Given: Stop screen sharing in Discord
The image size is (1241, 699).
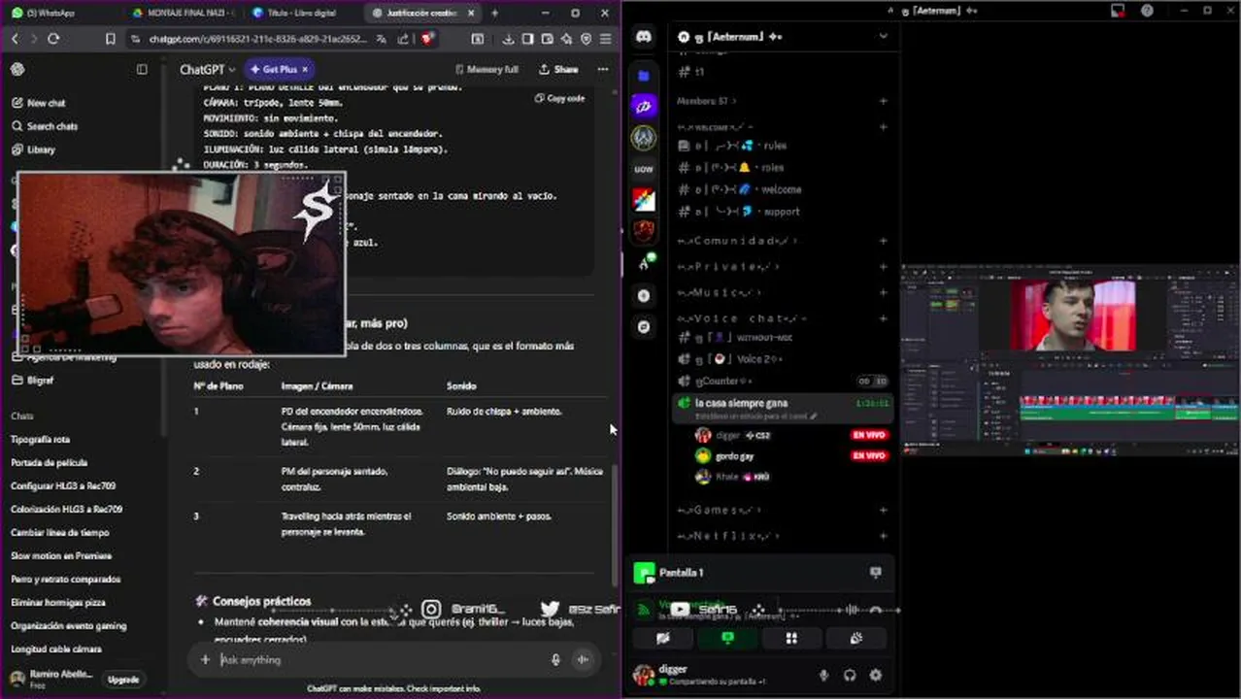Looking at the screenshot, I should coord(727,638).
